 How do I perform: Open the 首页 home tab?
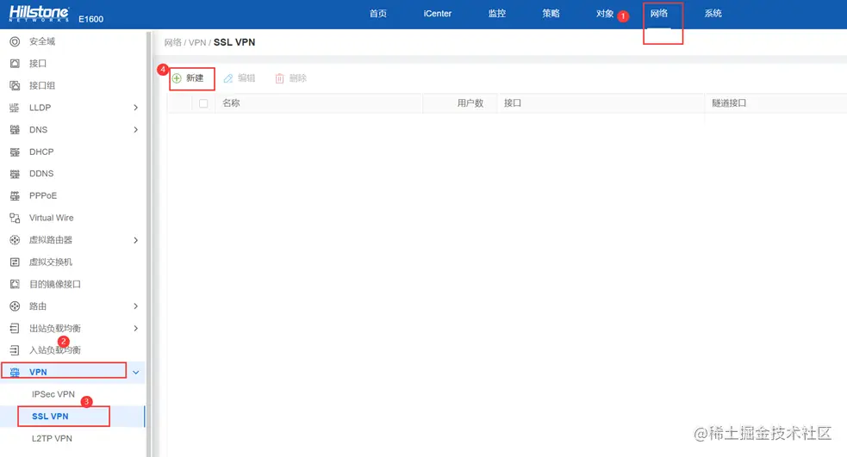378,14
